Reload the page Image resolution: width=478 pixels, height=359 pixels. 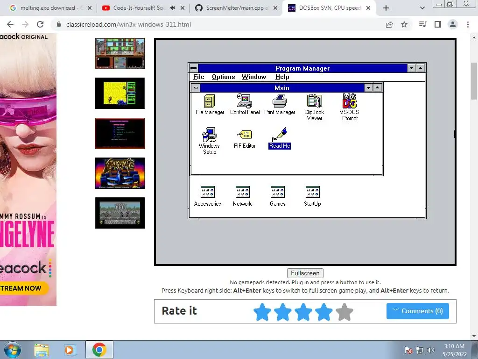(x=40, y=24)
